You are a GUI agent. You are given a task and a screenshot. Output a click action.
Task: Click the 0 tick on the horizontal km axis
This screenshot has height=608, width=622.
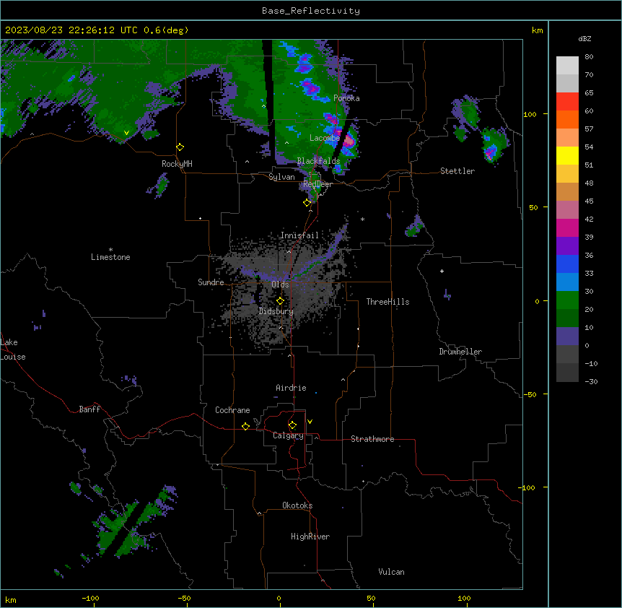click(x=279, y=599)
